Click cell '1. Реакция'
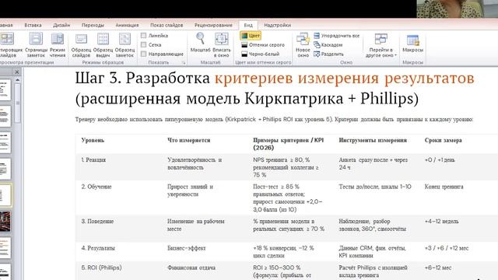This screenshot has width=498, height=280. 93,160
